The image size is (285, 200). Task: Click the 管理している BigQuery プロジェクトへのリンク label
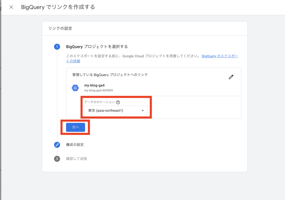click(110, 75)
